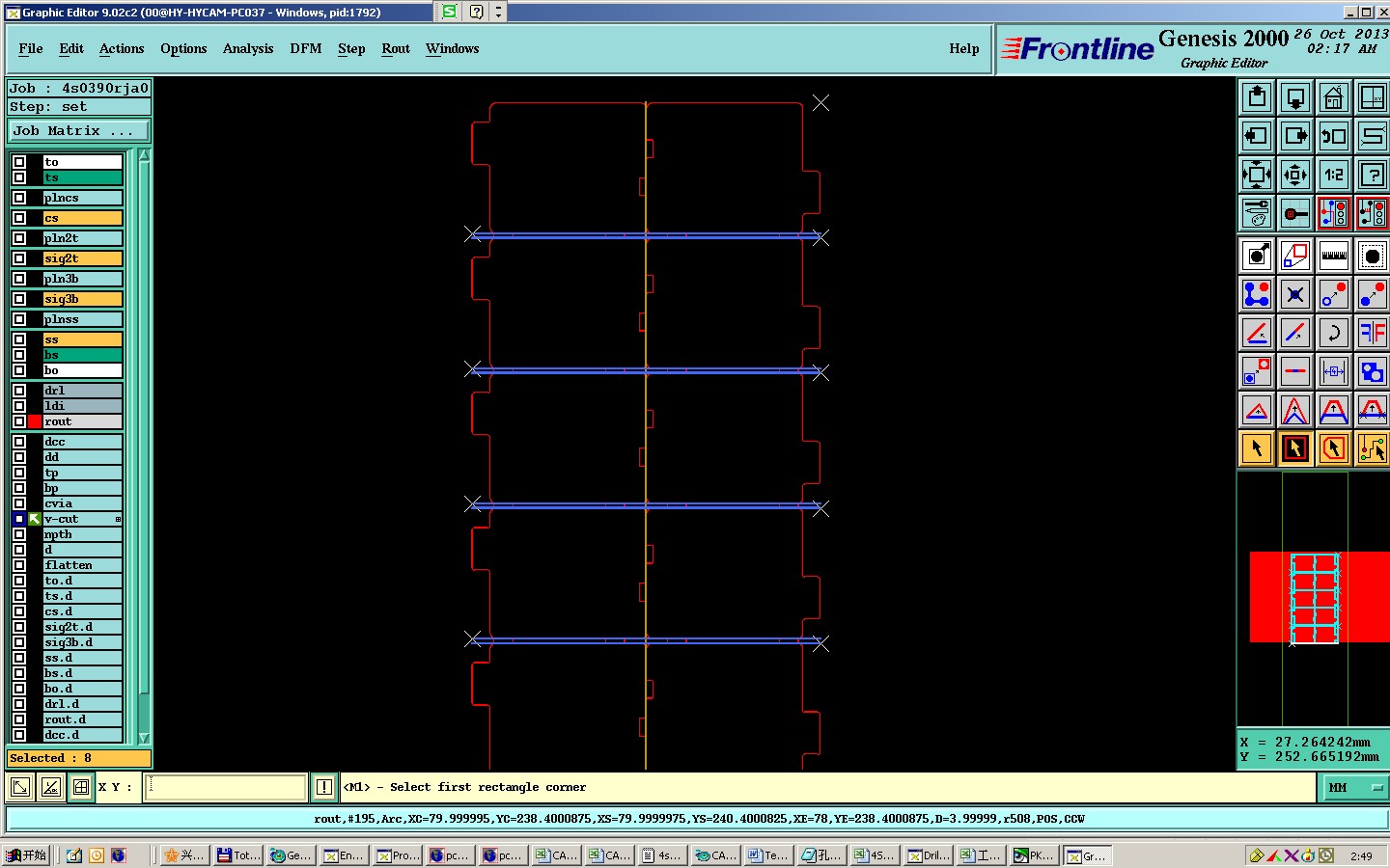Click the pan left arrow icon
This screenshot has height=868, width=1390.
pos(1257,136)
